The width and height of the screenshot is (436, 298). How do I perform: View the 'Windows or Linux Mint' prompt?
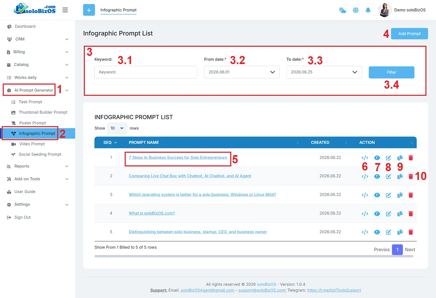pyautogui.click(x=377, y=195)
